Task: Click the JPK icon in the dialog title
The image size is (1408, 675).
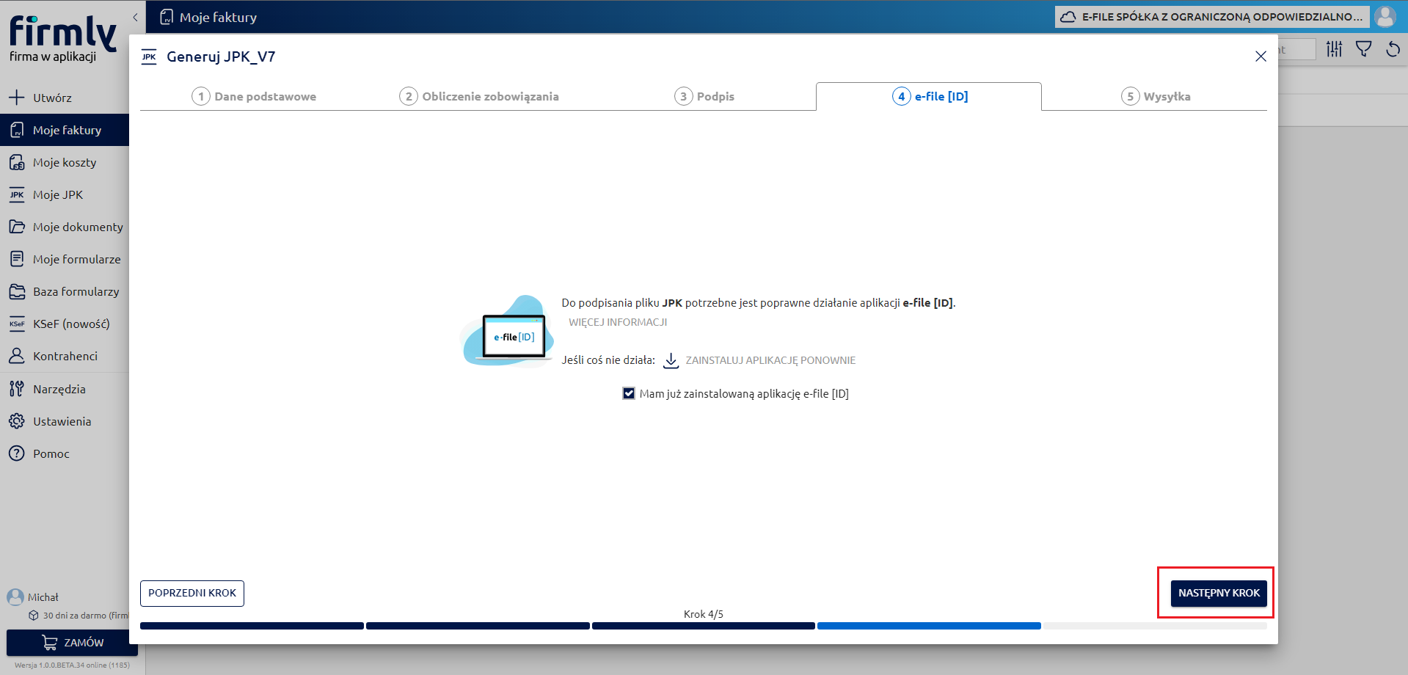Action: (149, 56)
